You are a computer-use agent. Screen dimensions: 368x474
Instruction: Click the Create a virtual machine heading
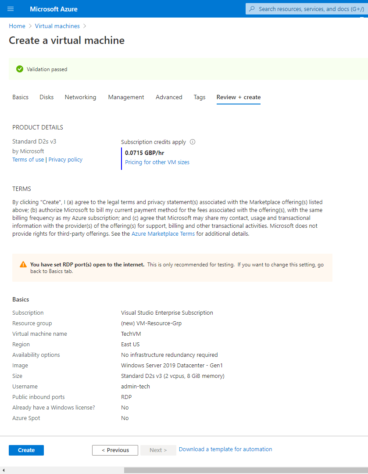click(67, 40)
